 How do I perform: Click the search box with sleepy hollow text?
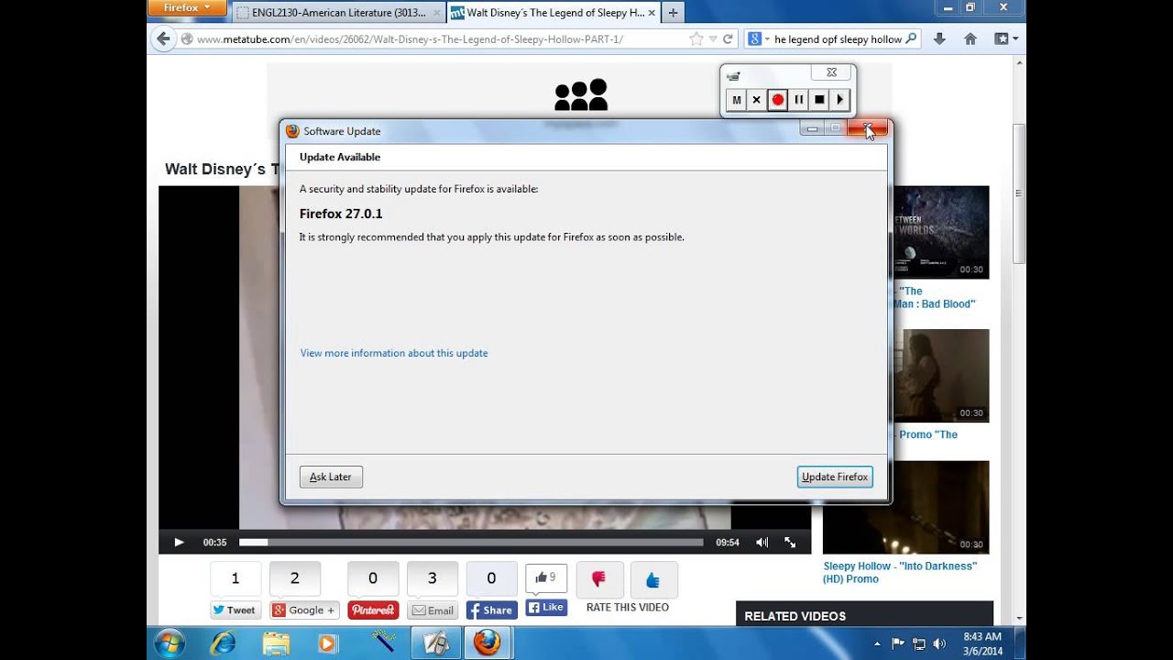(838, 39)
